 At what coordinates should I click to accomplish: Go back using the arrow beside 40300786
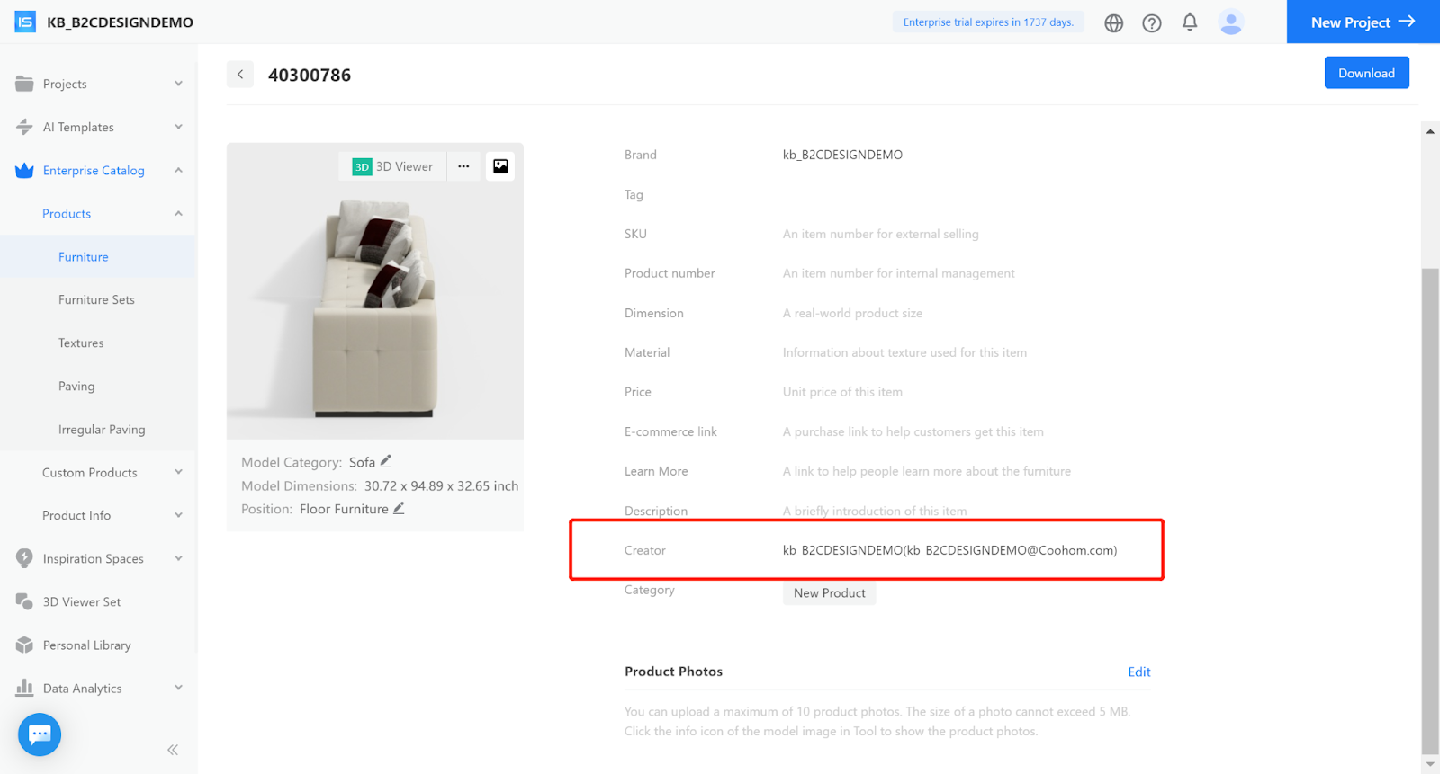coord(240,75)
